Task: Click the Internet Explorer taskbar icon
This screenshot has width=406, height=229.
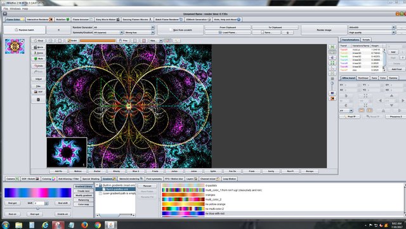Action: pos(45,225)
